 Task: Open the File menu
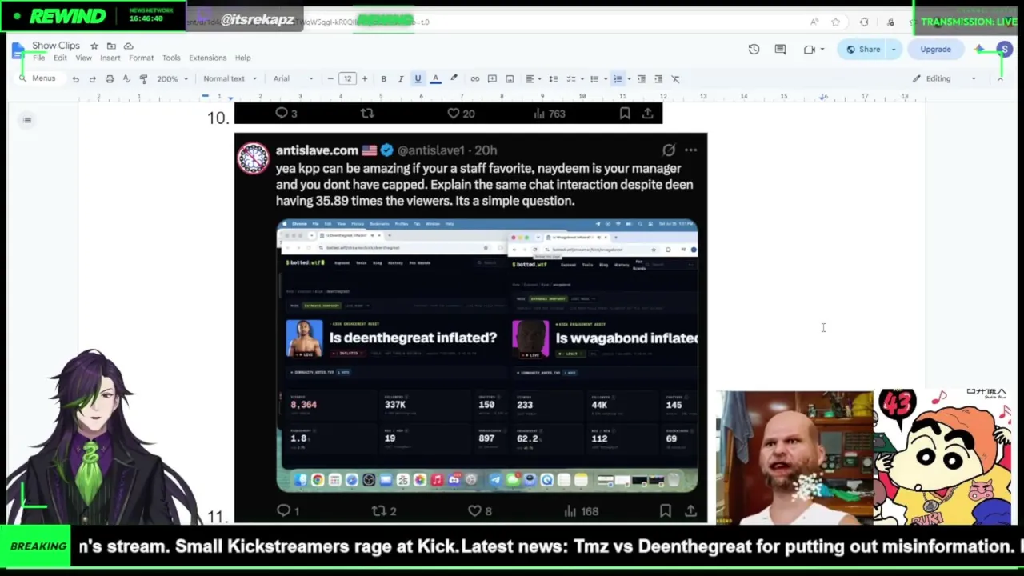[38, 58]
